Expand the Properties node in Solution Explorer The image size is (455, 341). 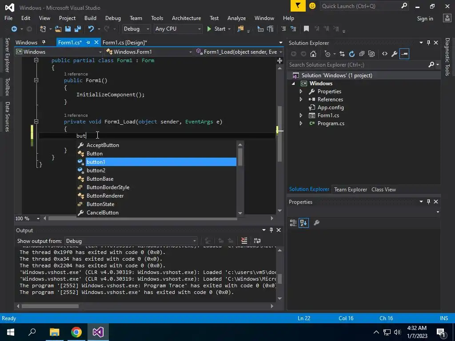point(301,91)
